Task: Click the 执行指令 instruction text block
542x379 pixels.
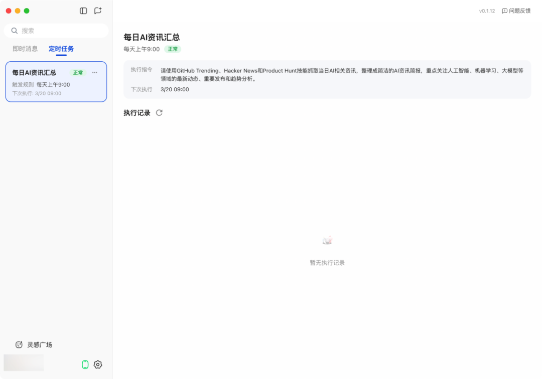Action: click(341, 75)
